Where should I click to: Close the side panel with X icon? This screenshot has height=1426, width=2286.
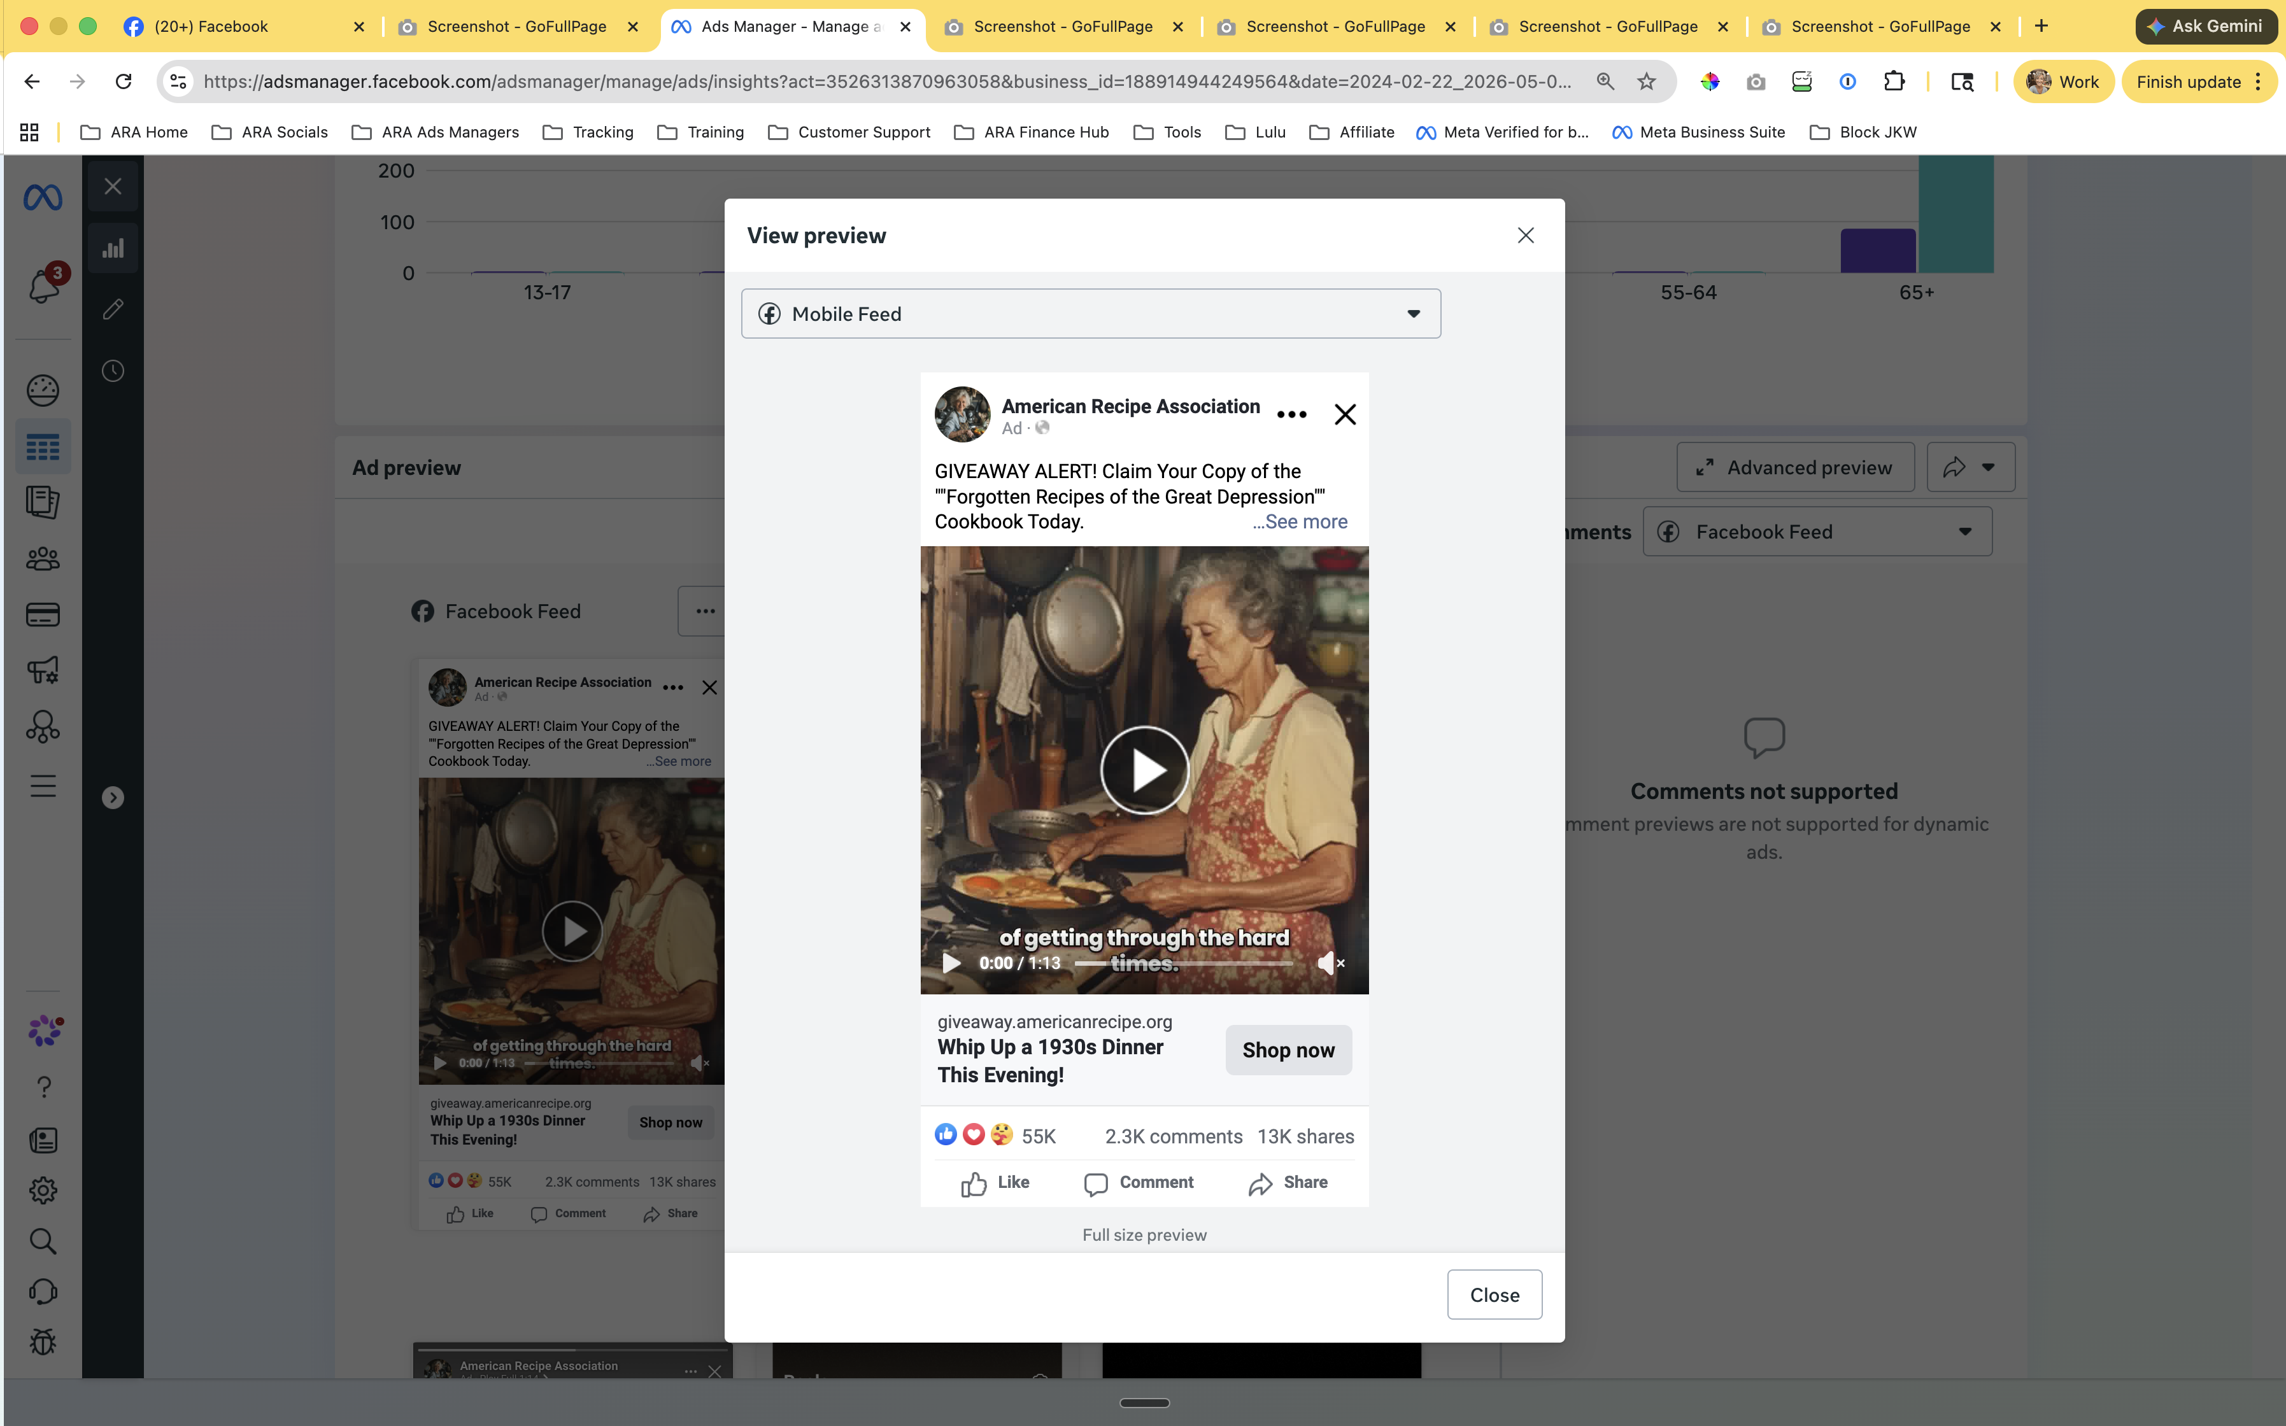pyautogui.click(x=113, y=187)
